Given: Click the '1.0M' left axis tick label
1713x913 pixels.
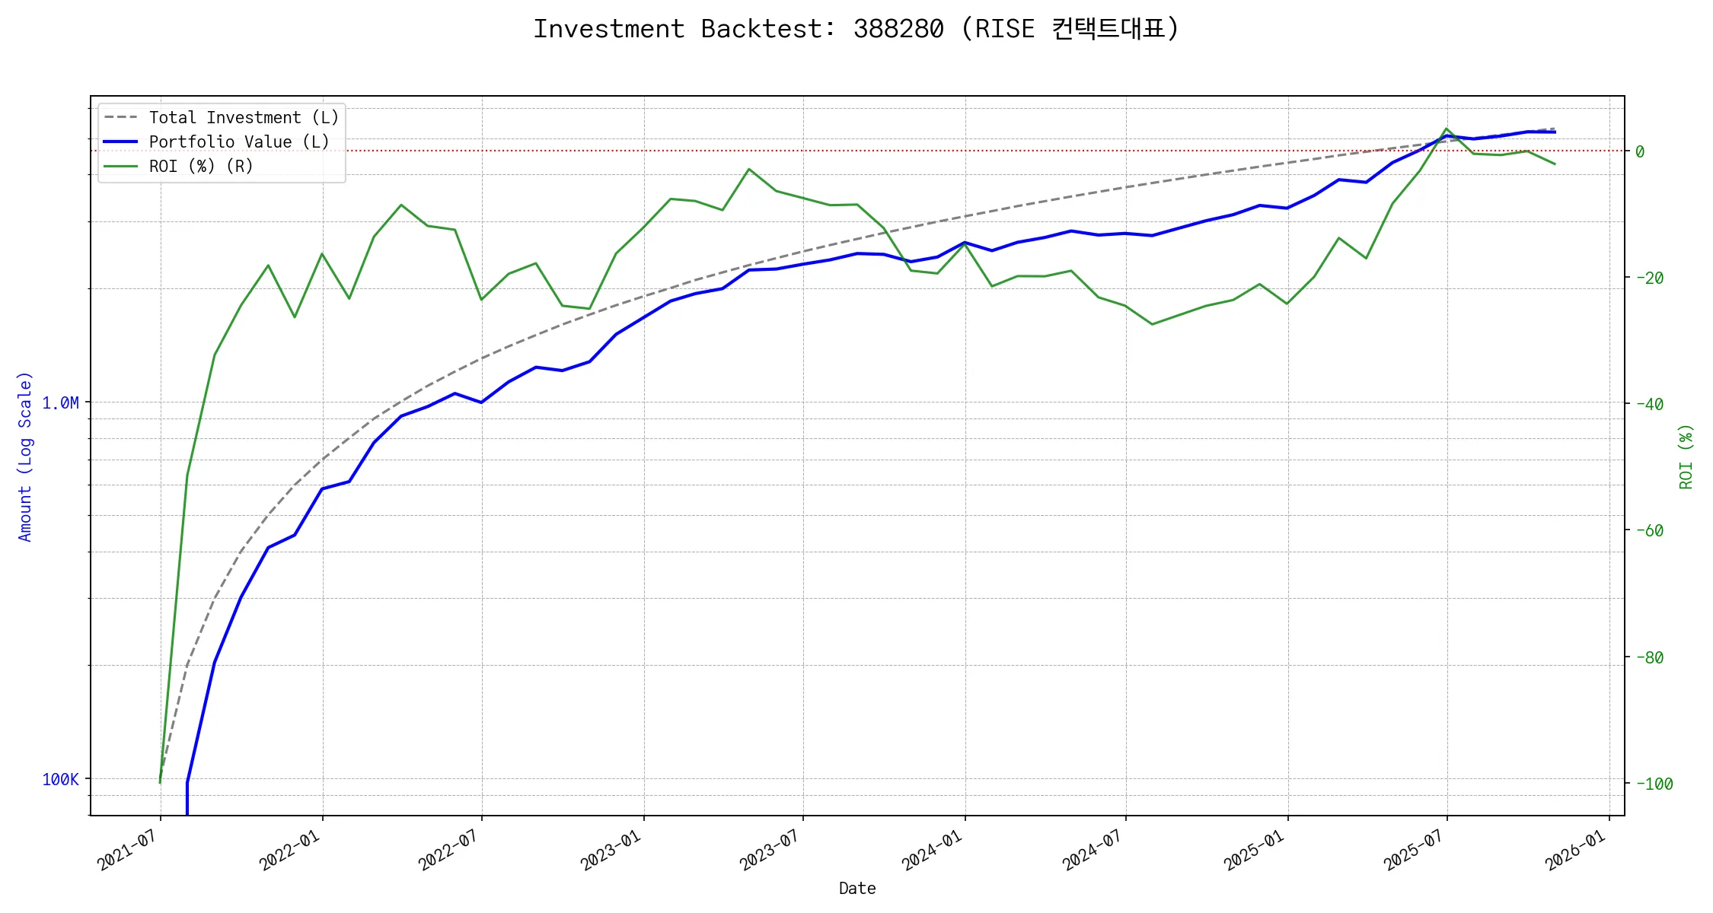Looking at the screenshot, I should [x=60, y=403].
